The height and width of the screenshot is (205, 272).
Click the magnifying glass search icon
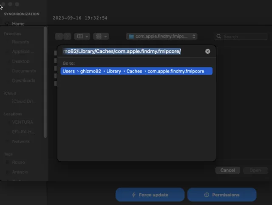tap(219, 36)
